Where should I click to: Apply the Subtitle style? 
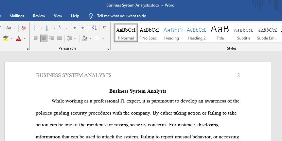click(x=244, y=33)
